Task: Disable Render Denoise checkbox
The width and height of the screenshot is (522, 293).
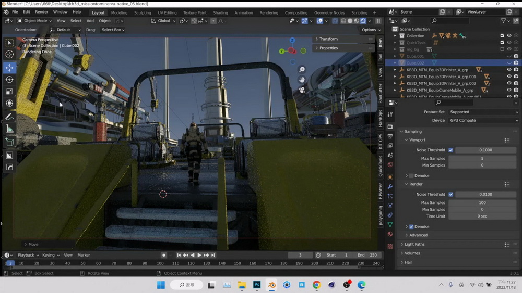Action: point(411,227)
